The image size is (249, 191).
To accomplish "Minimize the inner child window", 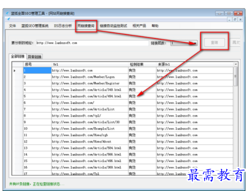I will (x=229, y=20).
